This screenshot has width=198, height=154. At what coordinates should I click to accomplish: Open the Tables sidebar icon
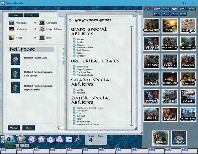(x=170, y=114)
